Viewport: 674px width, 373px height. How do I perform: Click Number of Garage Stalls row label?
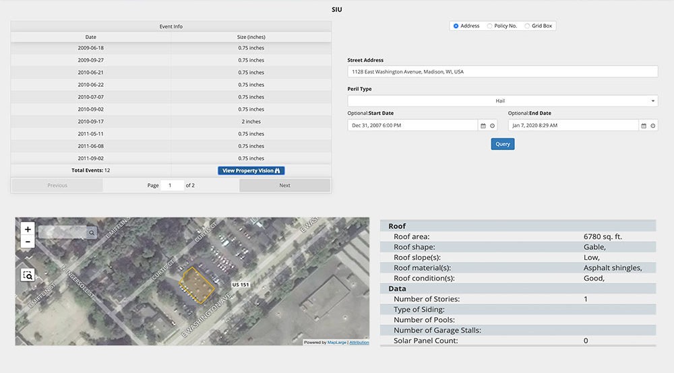(x=437, y=331)
